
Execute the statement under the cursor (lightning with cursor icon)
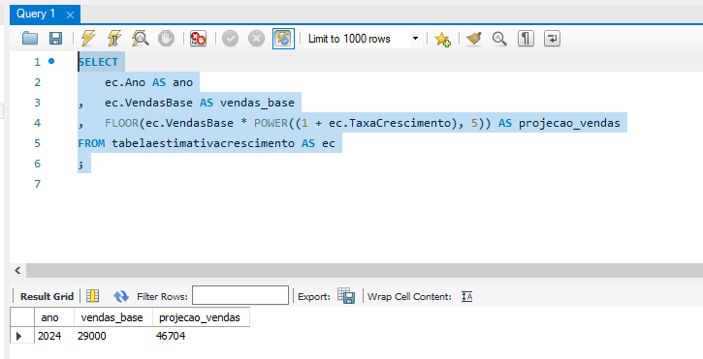coord(114,39)
